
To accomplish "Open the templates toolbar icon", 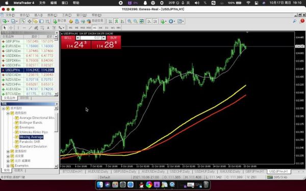I will [x=180, y=21].
